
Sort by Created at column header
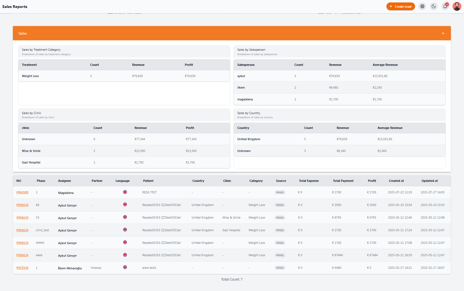click(x=396, y=181)
